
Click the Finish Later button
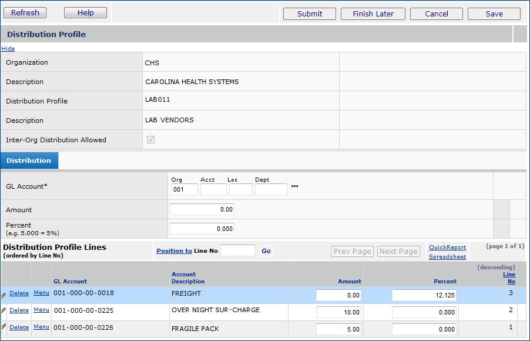373,14
